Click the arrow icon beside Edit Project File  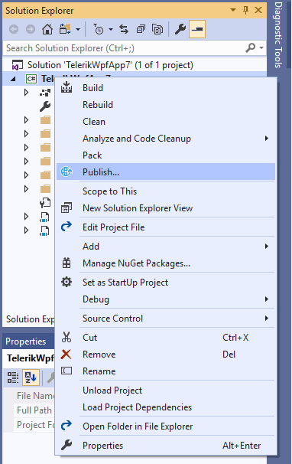(67, 226)
